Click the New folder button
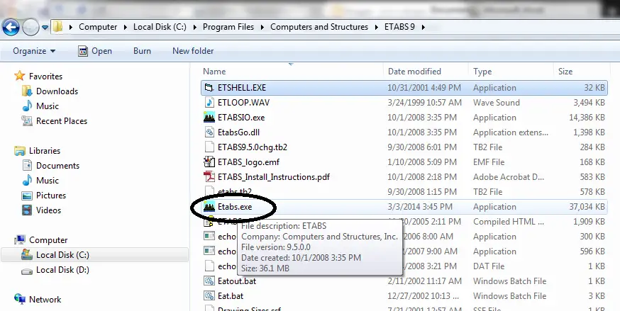 pyautogui.click(x=193, y=51)
